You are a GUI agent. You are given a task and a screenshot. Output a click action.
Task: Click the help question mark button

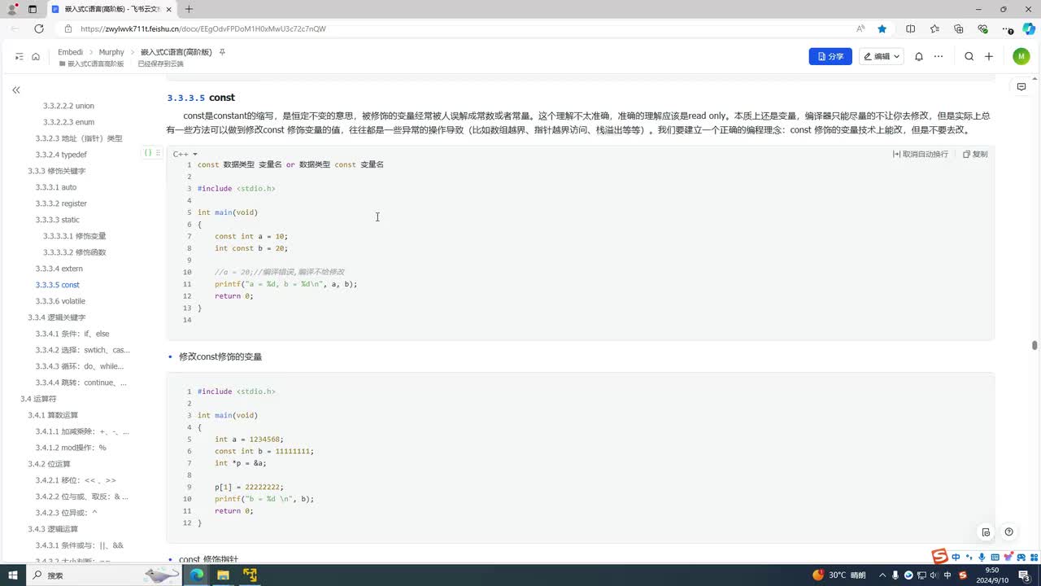[x=1008, y=532]
